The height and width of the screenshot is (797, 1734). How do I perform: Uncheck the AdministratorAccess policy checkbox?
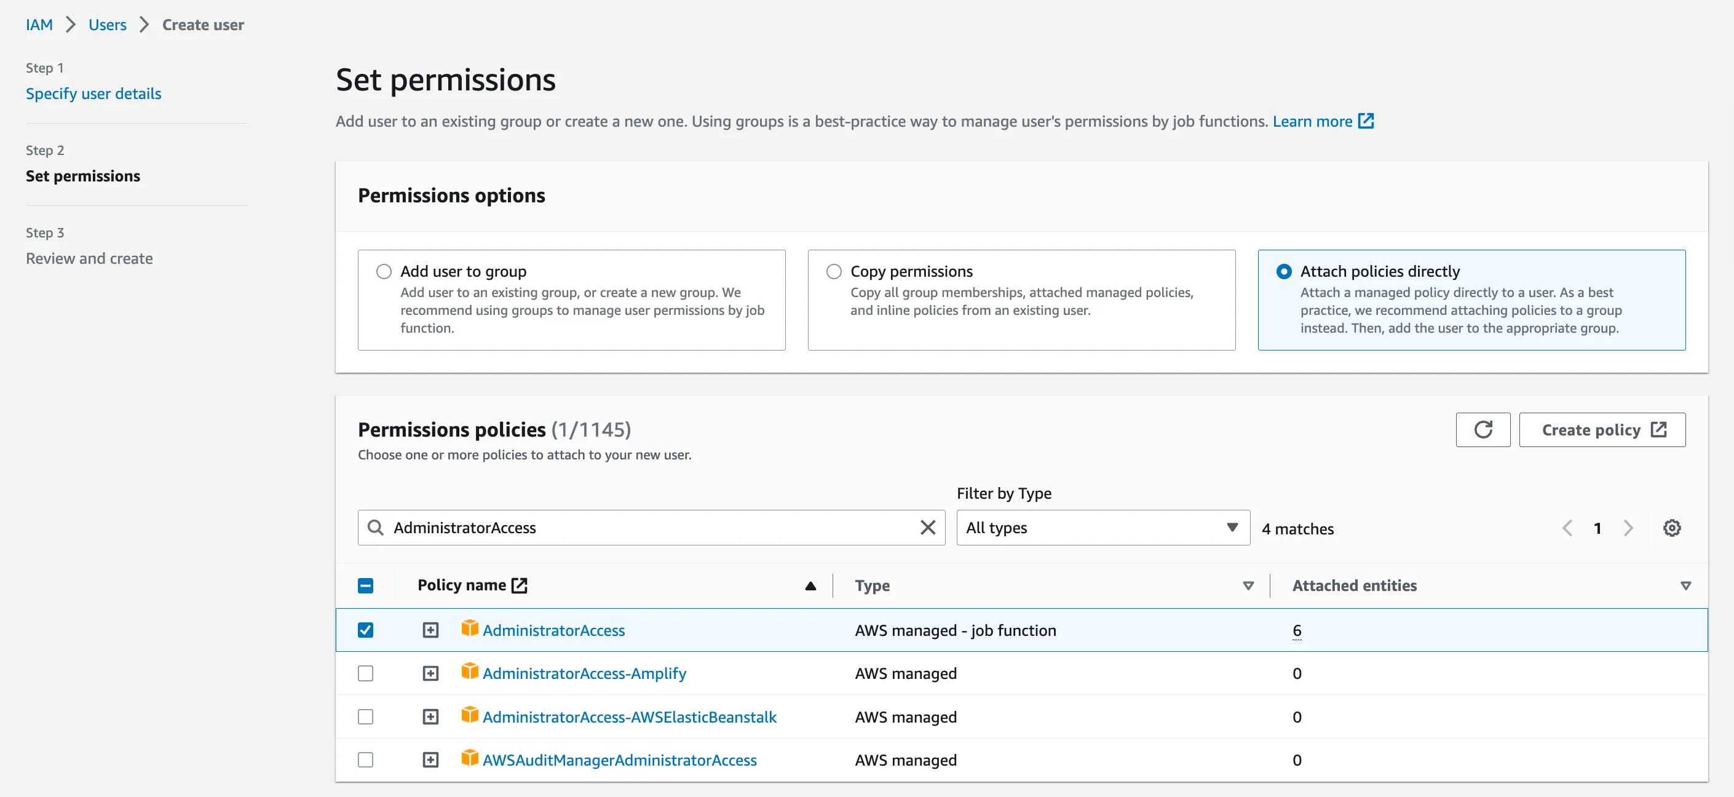(365, 630)
